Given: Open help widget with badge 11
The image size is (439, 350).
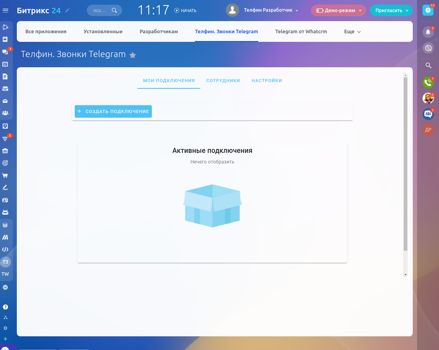Looking at the screenshot, I should tap(428, 10).
